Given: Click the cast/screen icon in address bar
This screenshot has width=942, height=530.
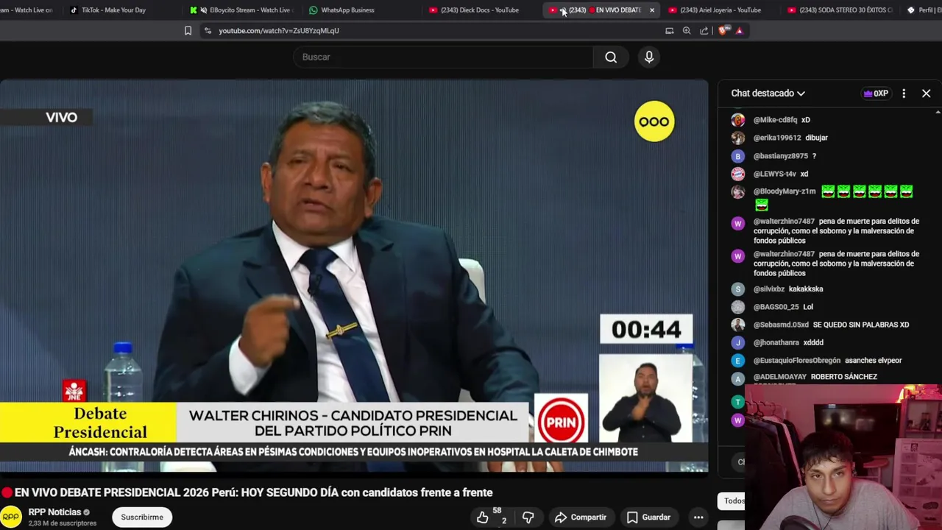Looking at the screenshot, I should tap(669, 31).
